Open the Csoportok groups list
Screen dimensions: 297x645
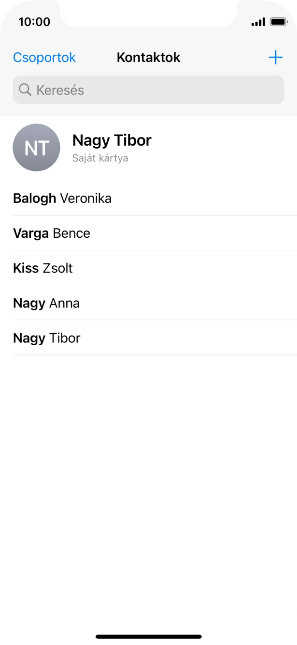click(44, 58)
